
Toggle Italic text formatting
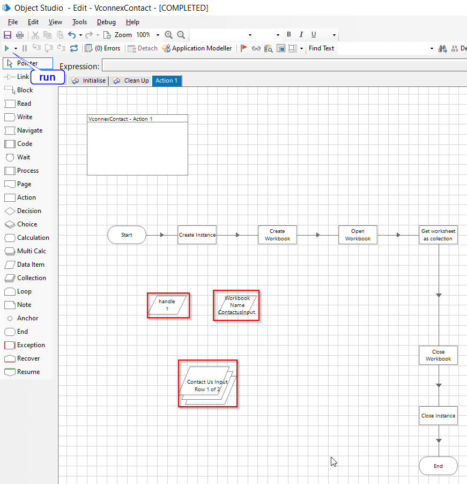[301, 35]
